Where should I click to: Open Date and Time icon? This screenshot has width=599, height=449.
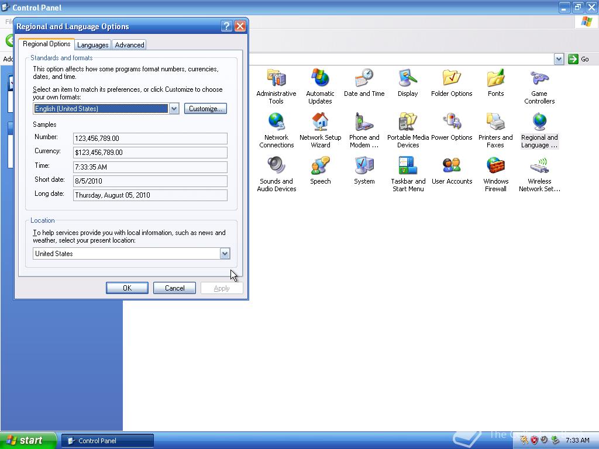(364, 78)
